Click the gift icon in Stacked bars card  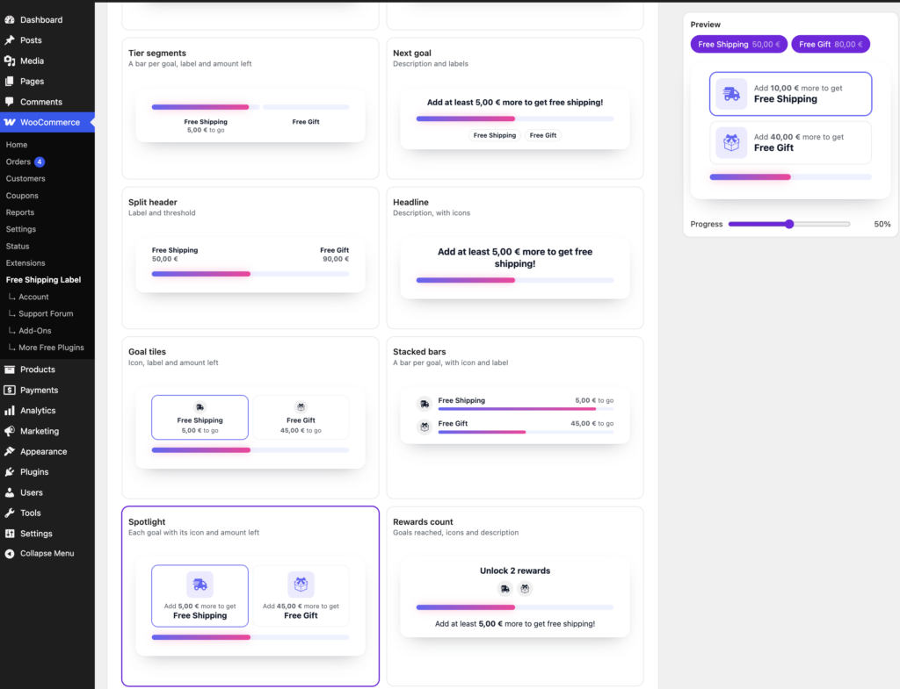425,427
